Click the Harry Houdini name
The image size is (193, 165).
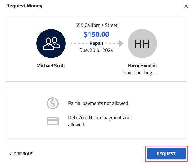(x=142, y=66)
